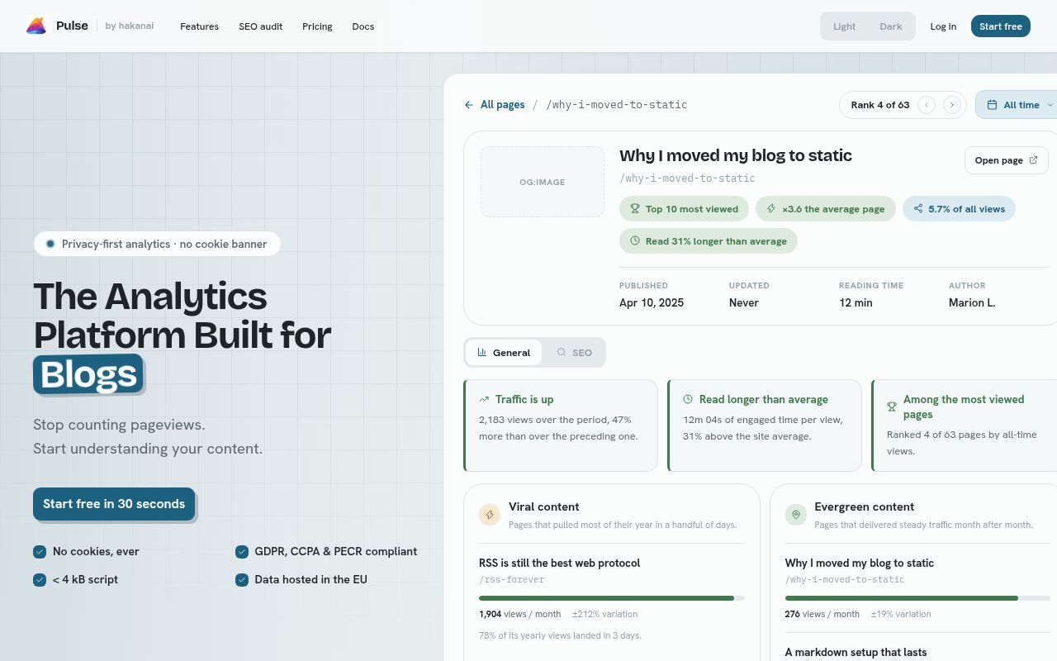Click the Top 10 most viewed badge
Screen dimensions: 1057x661
click(684, 209)
